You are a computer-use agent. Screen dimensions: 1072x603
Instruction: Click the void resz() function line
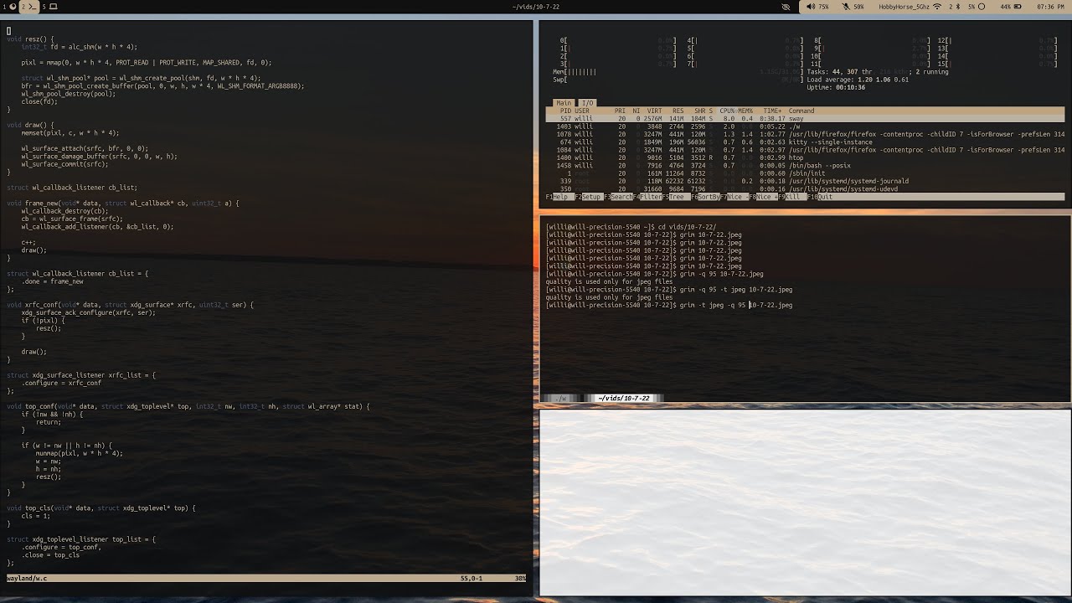pyautogui.click(x=30, y=39)
